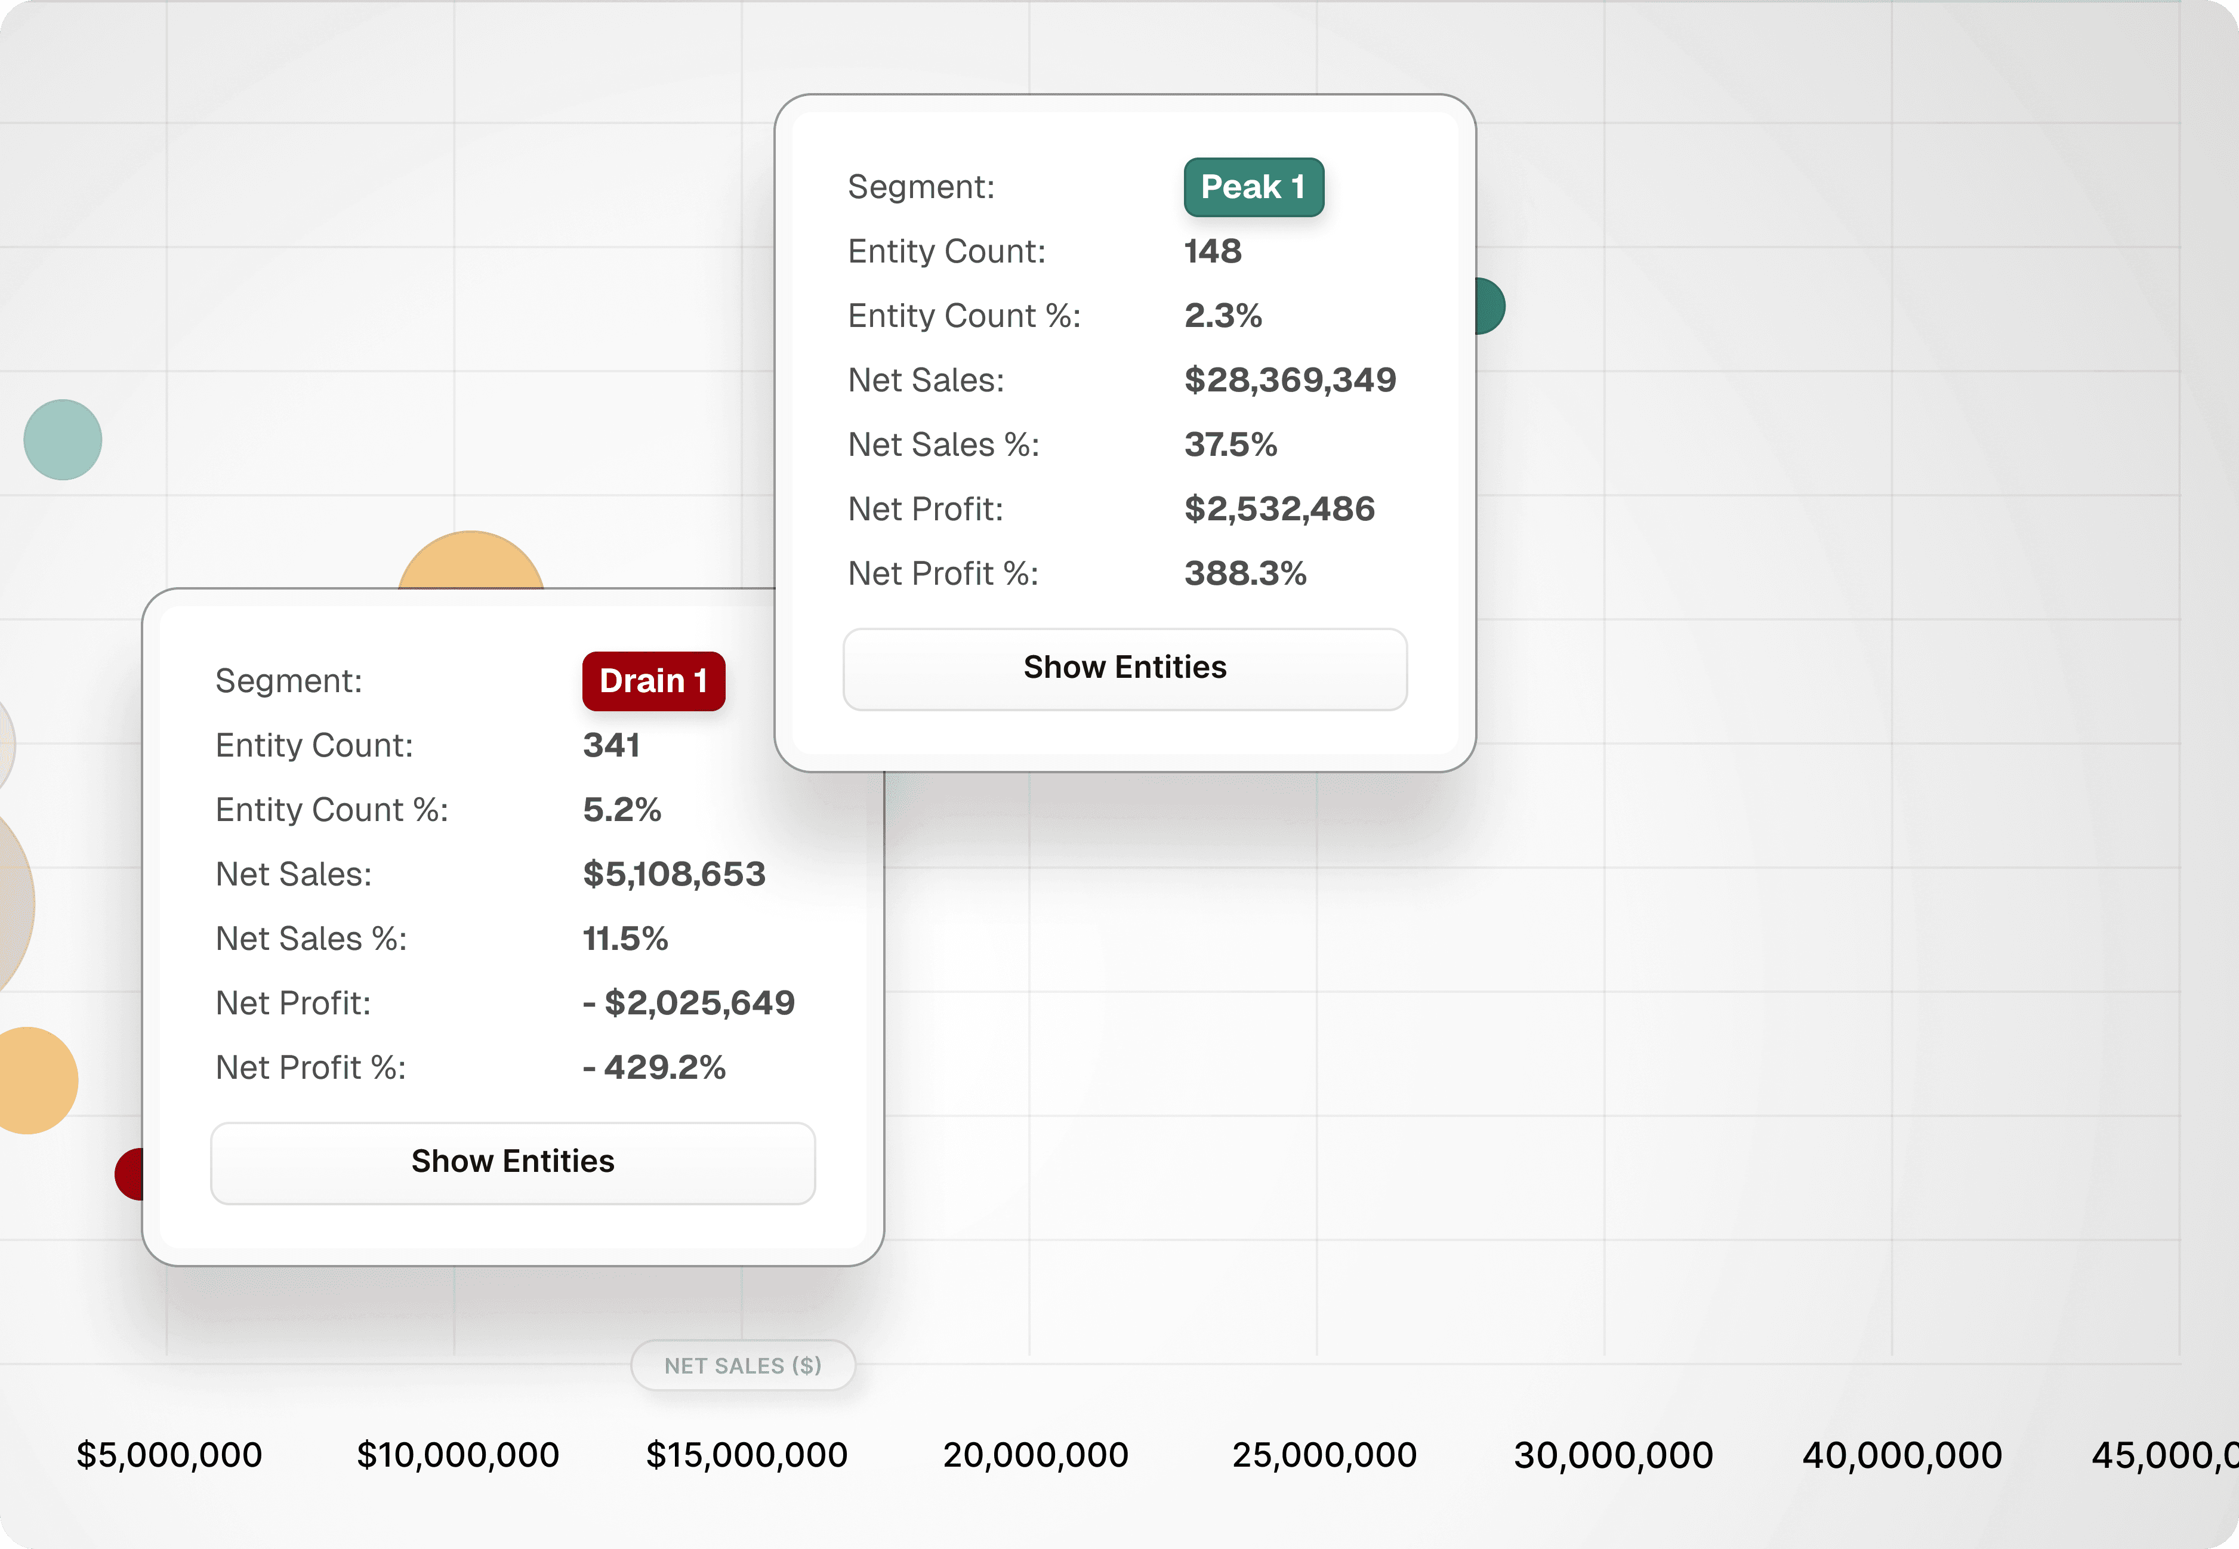Screen dimensions: 2239x1549
Task: Click the $10,000,000 axis tick label
Action: (x=458, y=1455)
